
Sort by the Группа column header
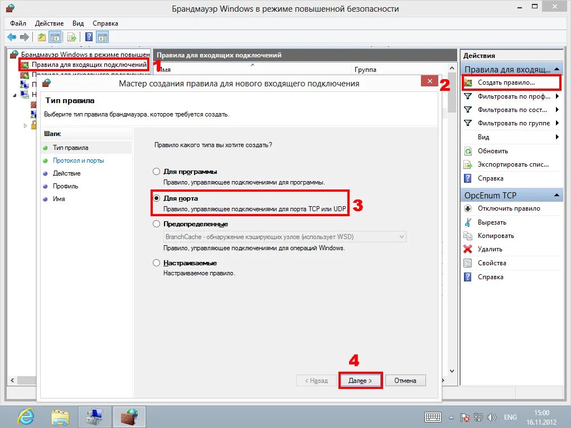pos(365,70)
